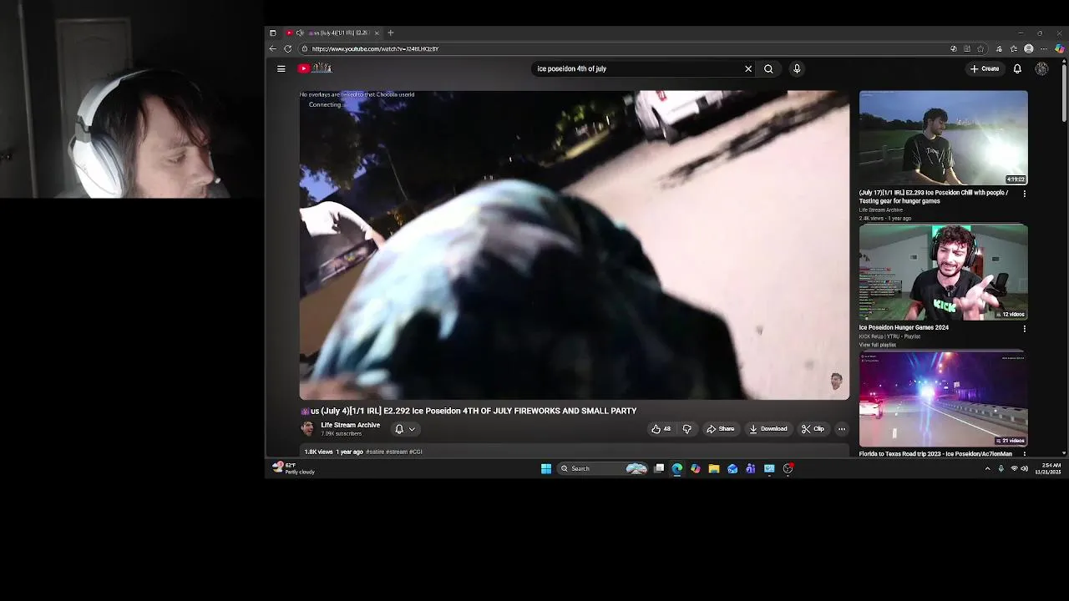The image size is (1069, 601).
Task: Open options for Hunger Games 2024 playlist
Action: [x=1025, y=329]
